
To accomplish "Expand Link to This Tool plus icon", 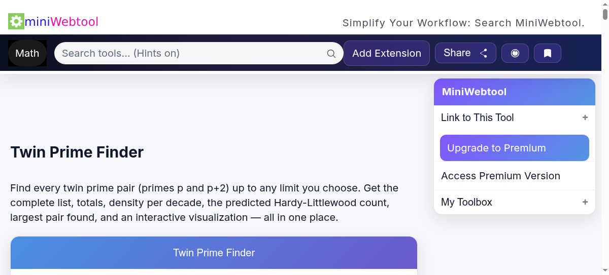I will coord(585,117).
